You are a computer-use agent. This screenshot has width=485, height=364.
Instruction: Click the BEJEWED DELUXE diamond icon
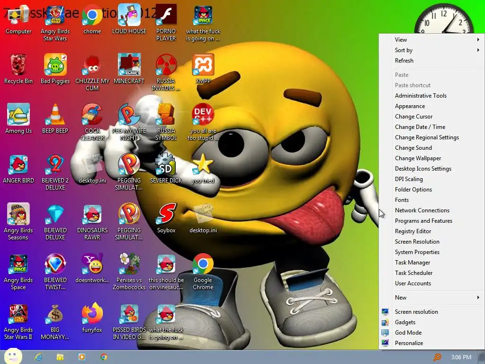[x=55, y=222]
